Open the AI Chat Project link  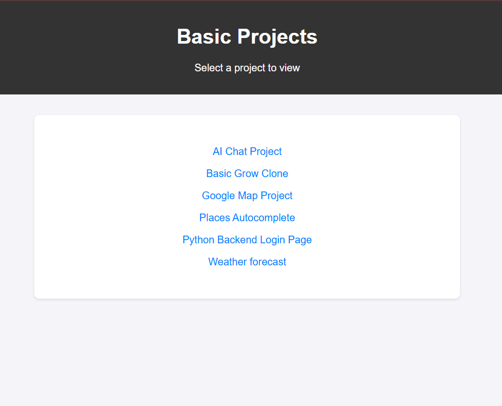point(247,151)
